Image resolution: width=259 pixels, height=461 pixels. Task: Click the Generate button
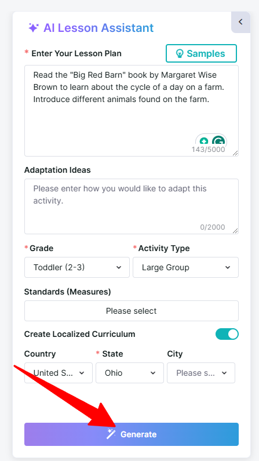pos(132,434)
